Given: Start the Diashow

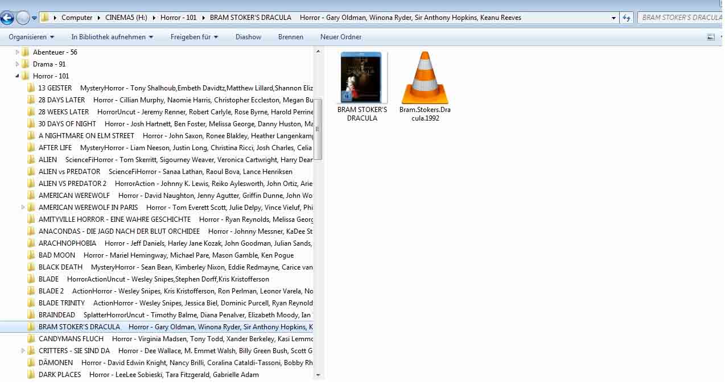Looking at the screenshot, I should (x=249, y=37).
